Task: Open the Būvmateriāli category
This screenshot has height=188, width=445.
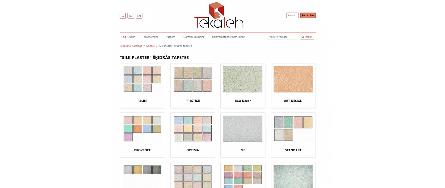Action: pos(150,37)
